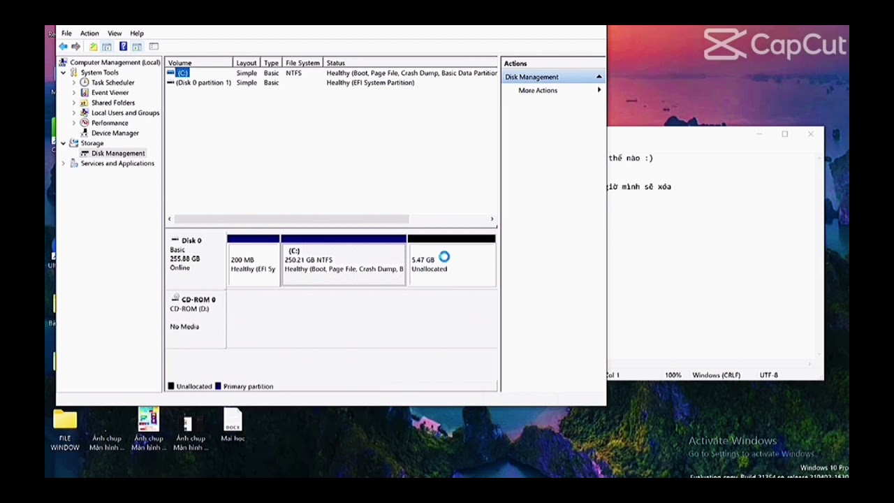Open Performance in the console tree
Image resolution: width=894 pixels, height=503 pixels.
click(110, 123)
